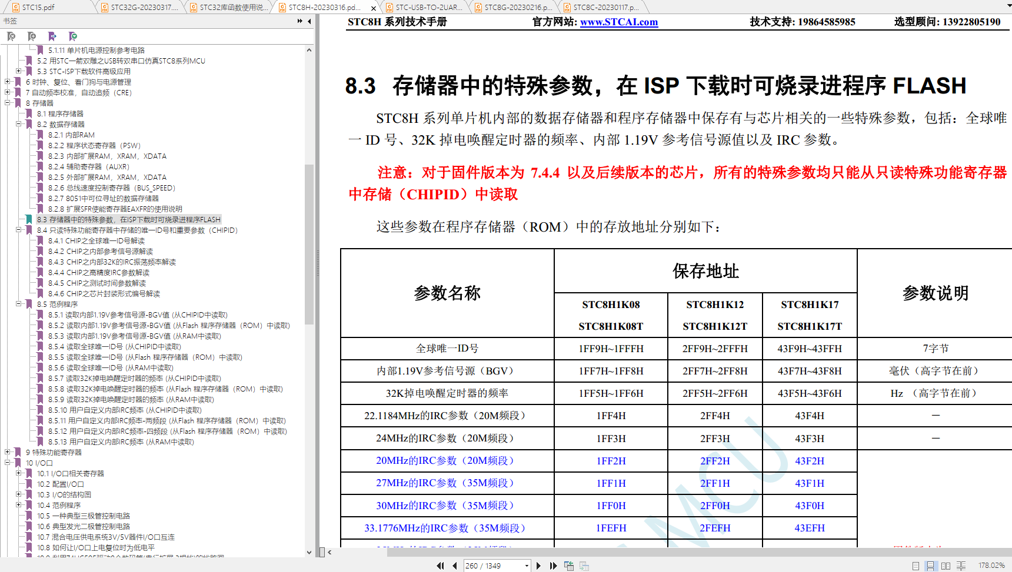
Task: Go to the first page of document
Action: pyautogui.click(x=440, y=566)
